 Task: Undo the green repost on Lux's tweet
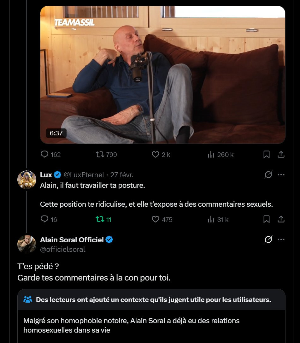pos(100,219)
